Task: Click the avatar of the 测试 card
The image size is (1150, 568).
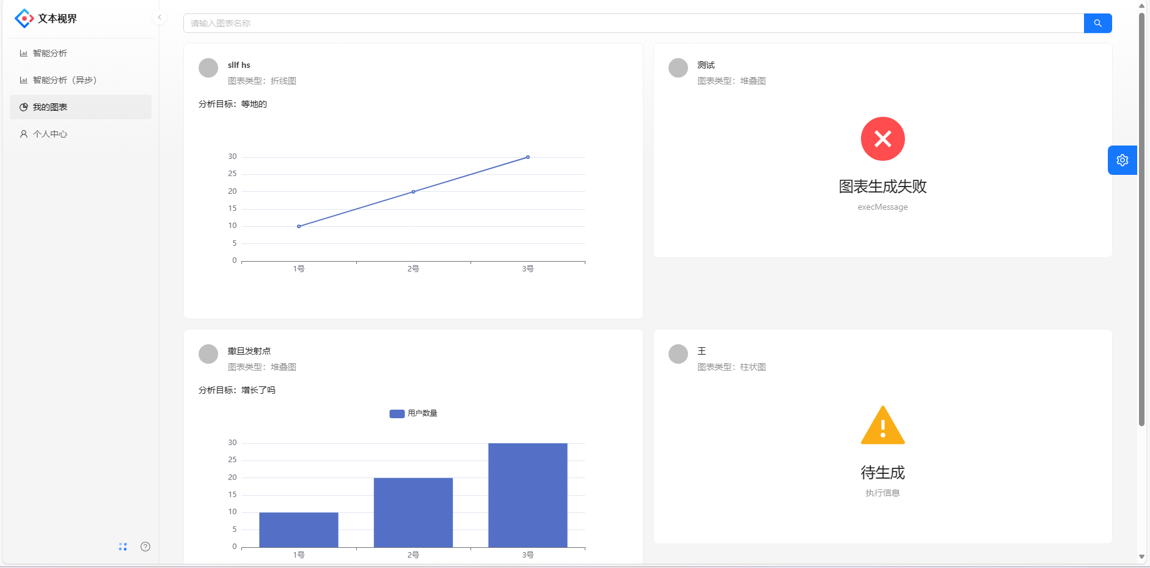Action: (678, 68)
